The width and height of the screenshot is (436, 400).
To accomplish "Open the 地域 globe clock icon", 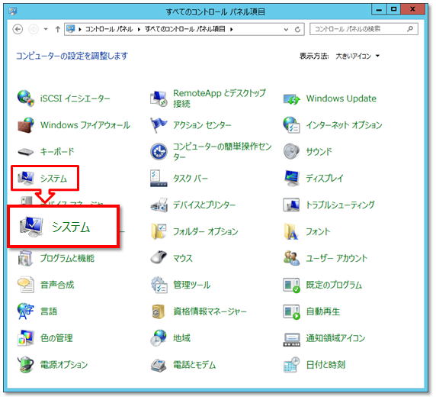I will click(159, 338).
